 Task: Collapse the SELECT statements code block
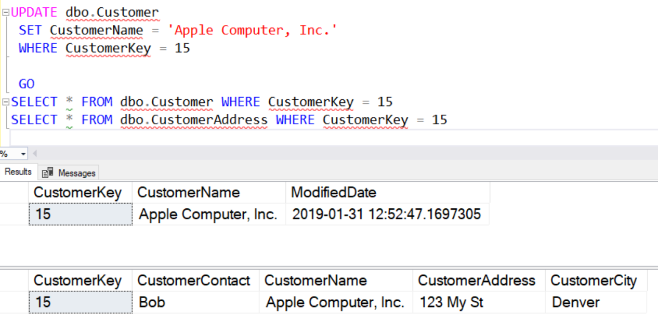click(6, 102)
